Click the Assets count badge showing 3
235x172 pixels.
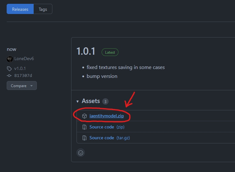pyautogui.click(x=105, y=101)
